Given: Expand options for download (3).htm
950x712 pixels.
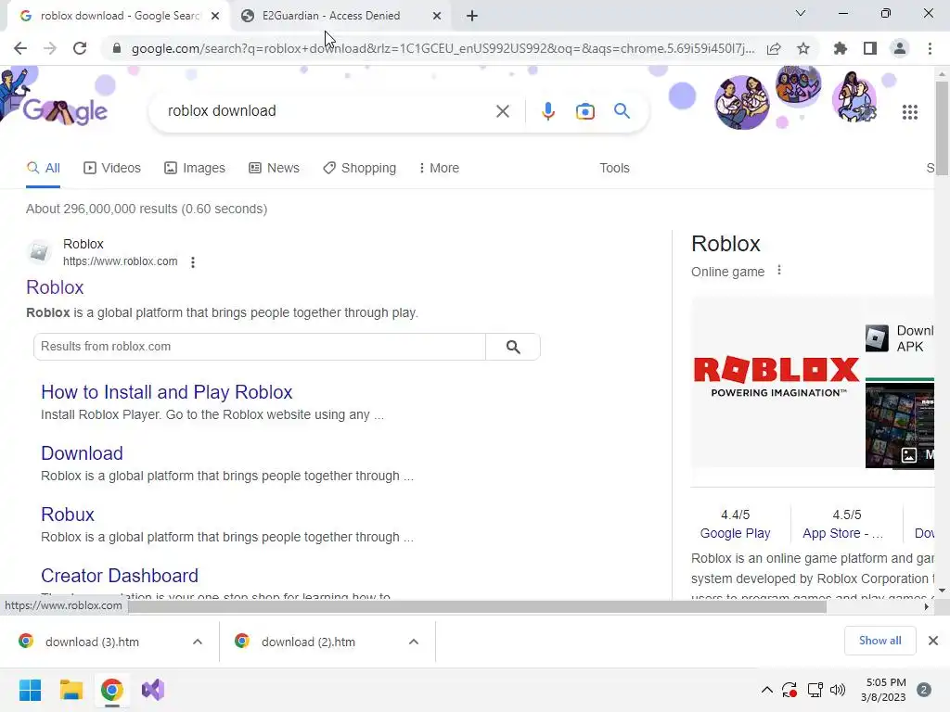Looking at the screenshot, I should coord(198,642).
